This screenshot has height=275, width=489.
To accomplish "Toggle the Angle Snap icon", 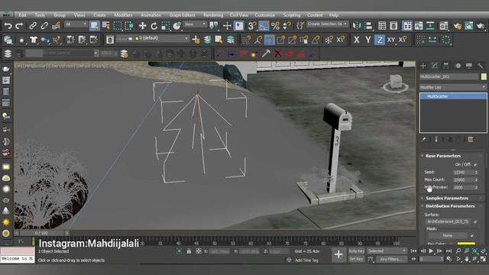I will coord(264,25).
